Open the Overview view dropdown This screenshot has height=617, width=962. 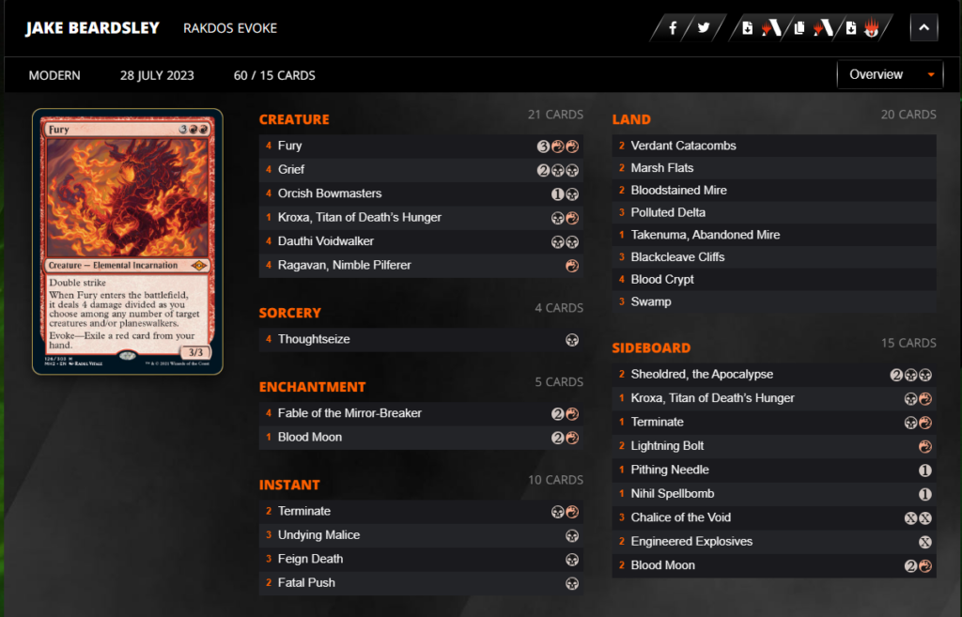890,75
